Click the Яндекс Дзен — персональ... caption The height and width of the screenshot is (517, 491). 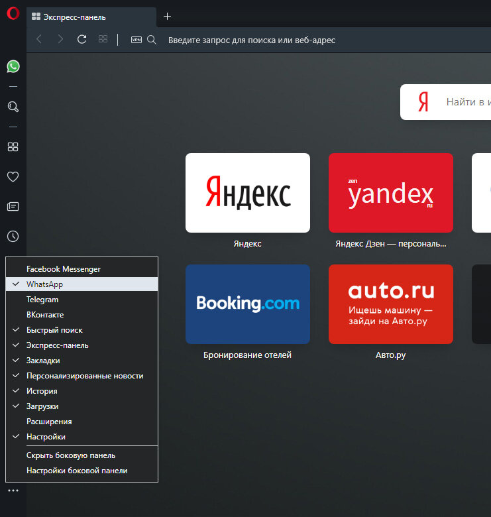click(x=390, y=244)
